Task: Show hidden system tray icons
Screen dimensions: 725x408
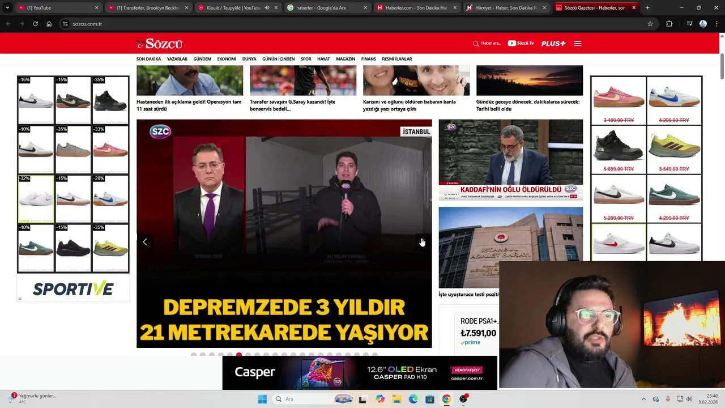Action: 643,399
